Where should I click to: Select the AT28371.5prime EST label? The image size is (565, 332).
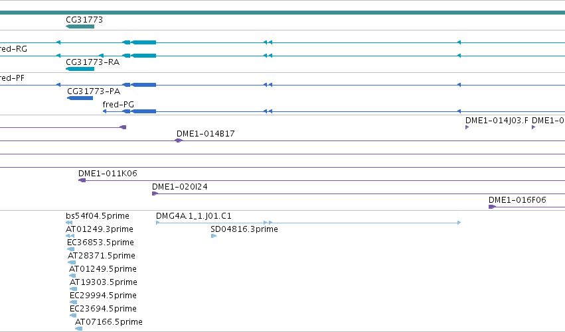click(x=102, y=256)
